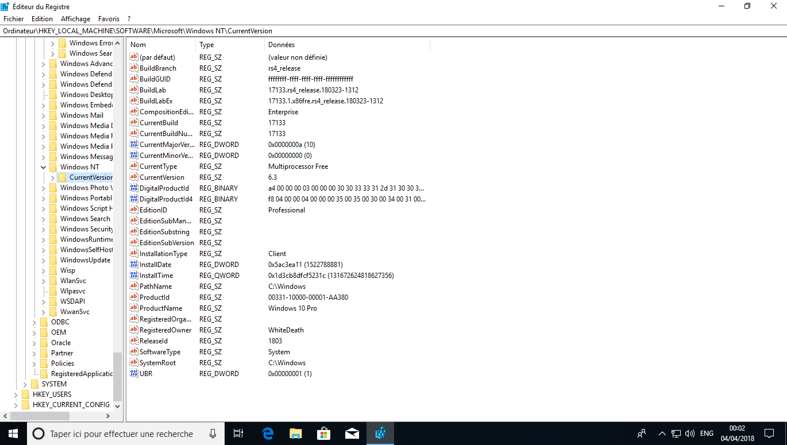Viewport: 787px width, 445px height.
Task: Open the Favoris menu
Action: click(109, 19)
